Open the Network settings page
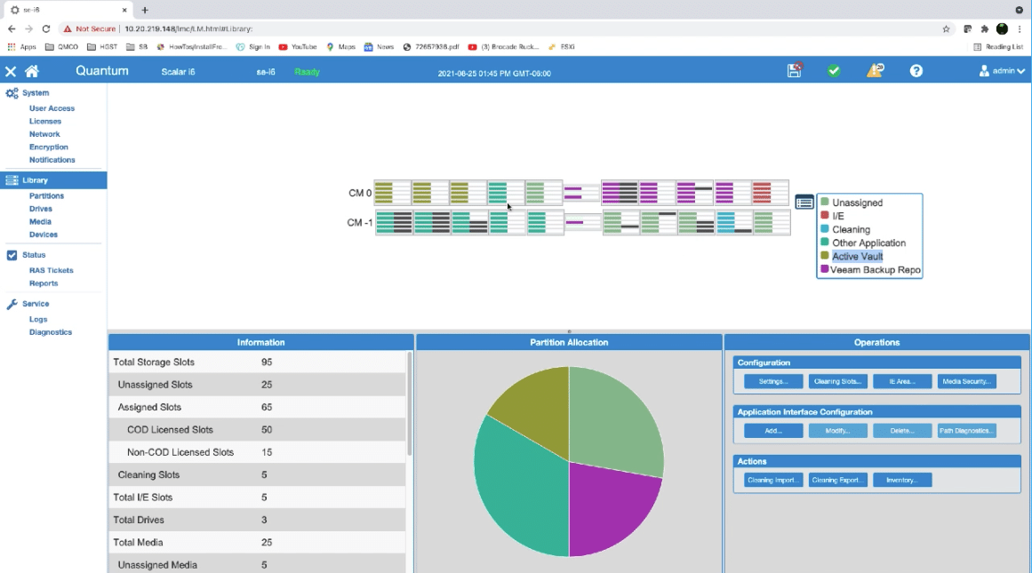The width and height of the screenshot is (1032, 573). pos(44,134)
